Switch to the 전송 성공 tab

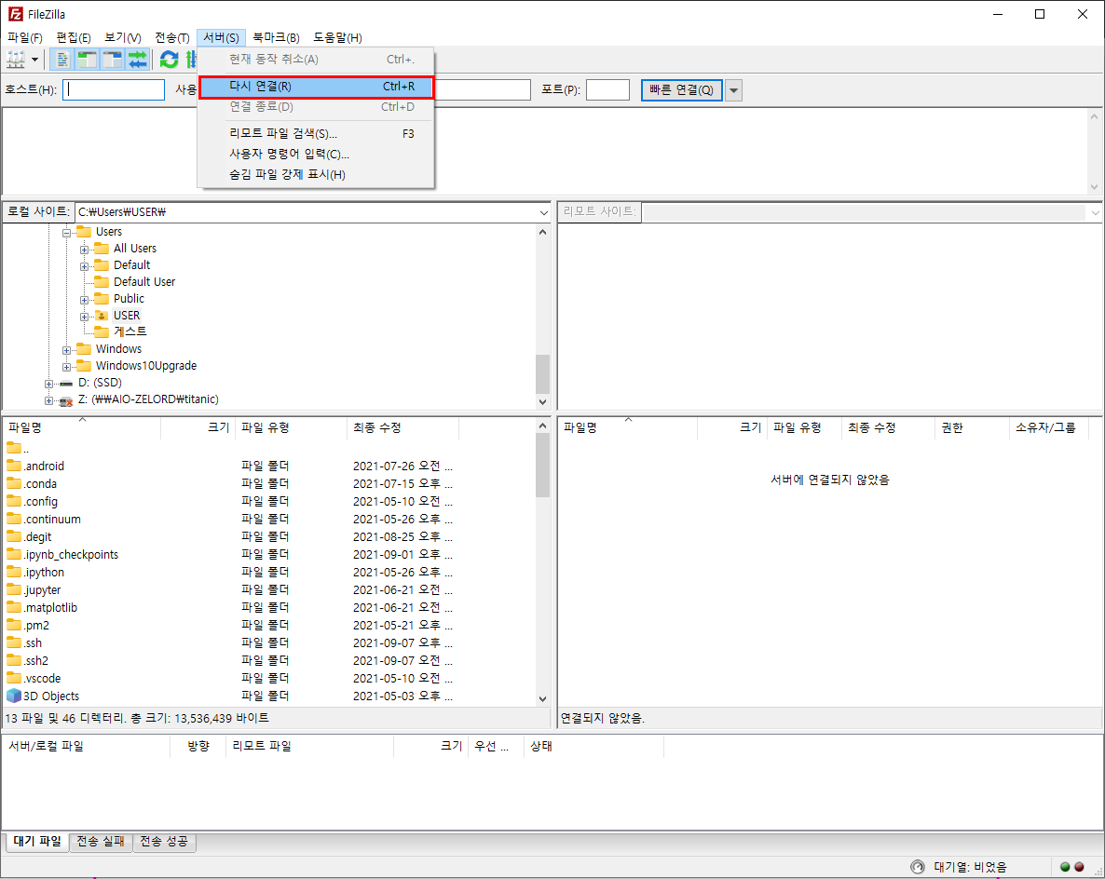[163, 841]
